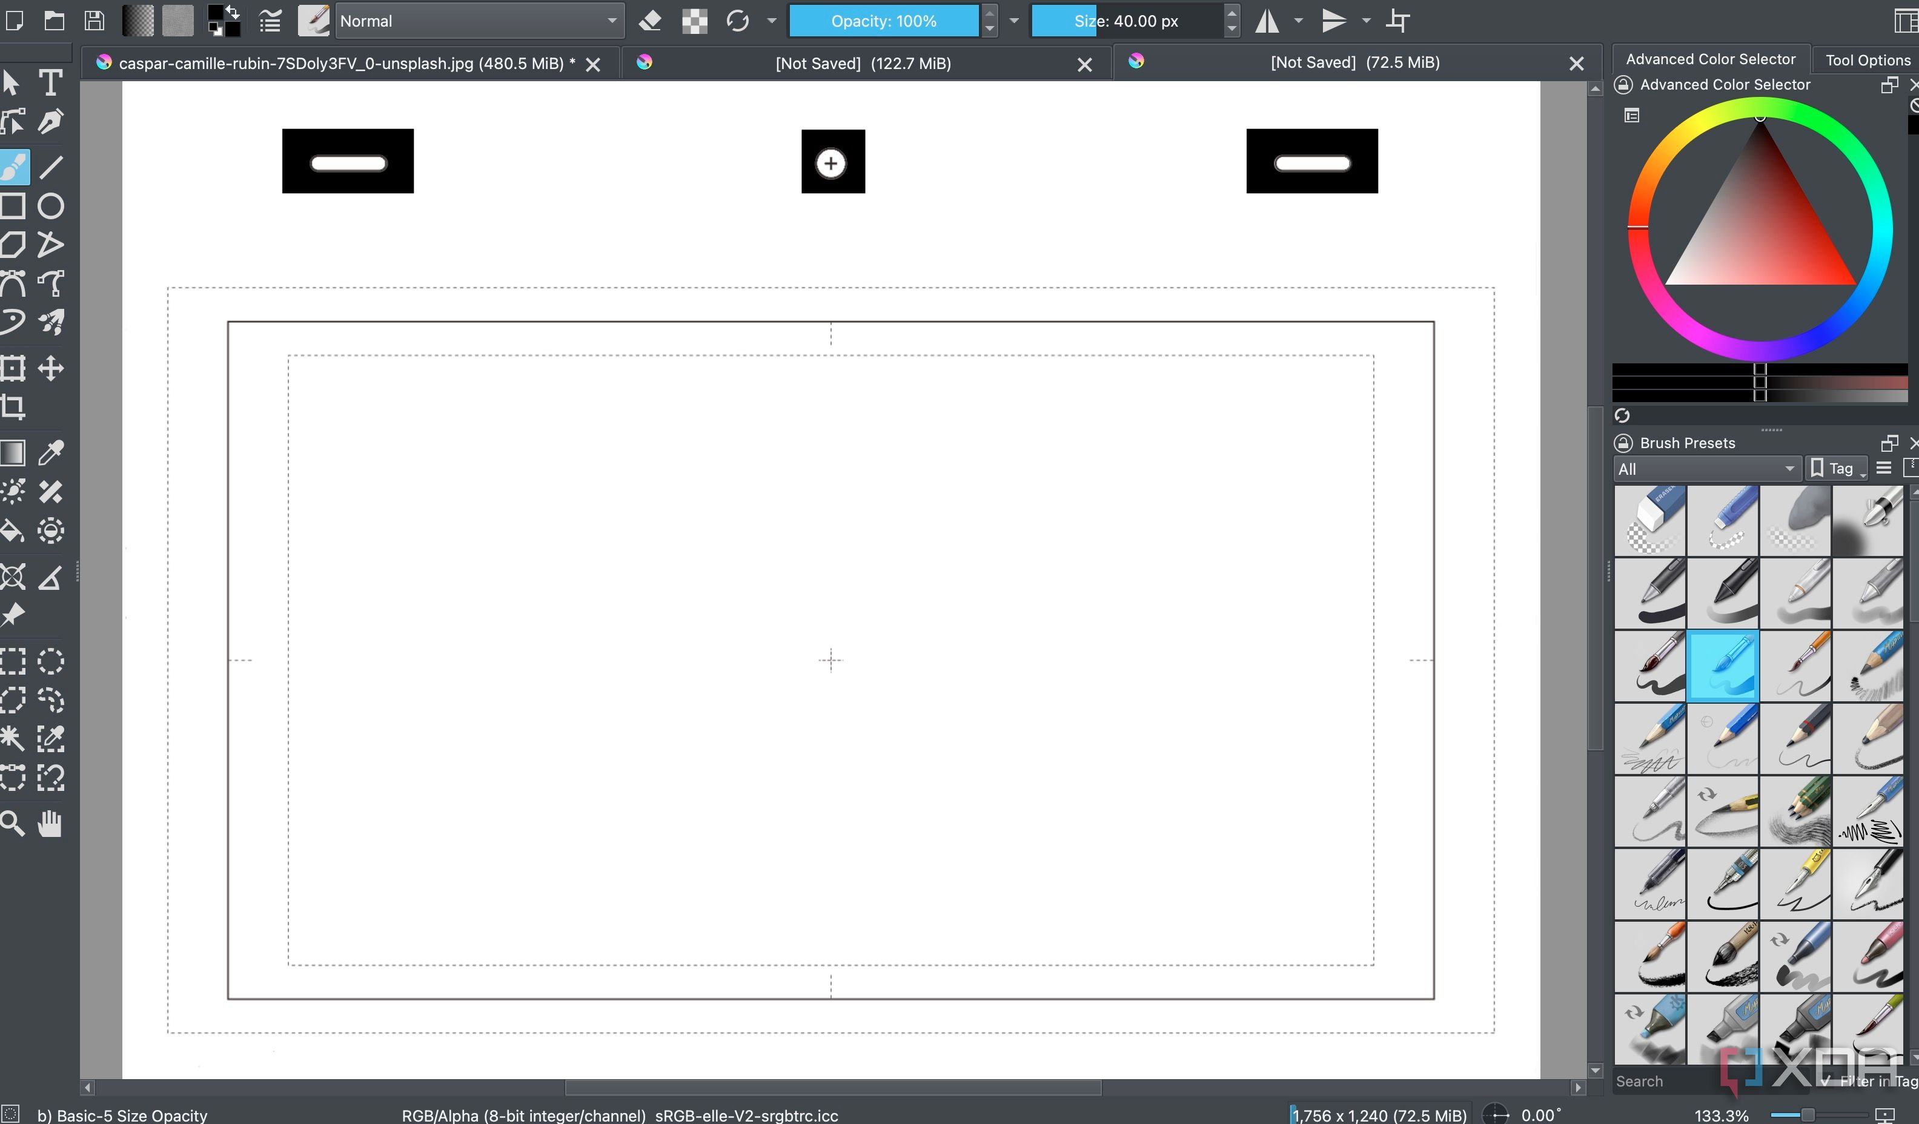The image size is (1919, 1124).
Task: Select the Crop tool
Action: pos(14,408)
